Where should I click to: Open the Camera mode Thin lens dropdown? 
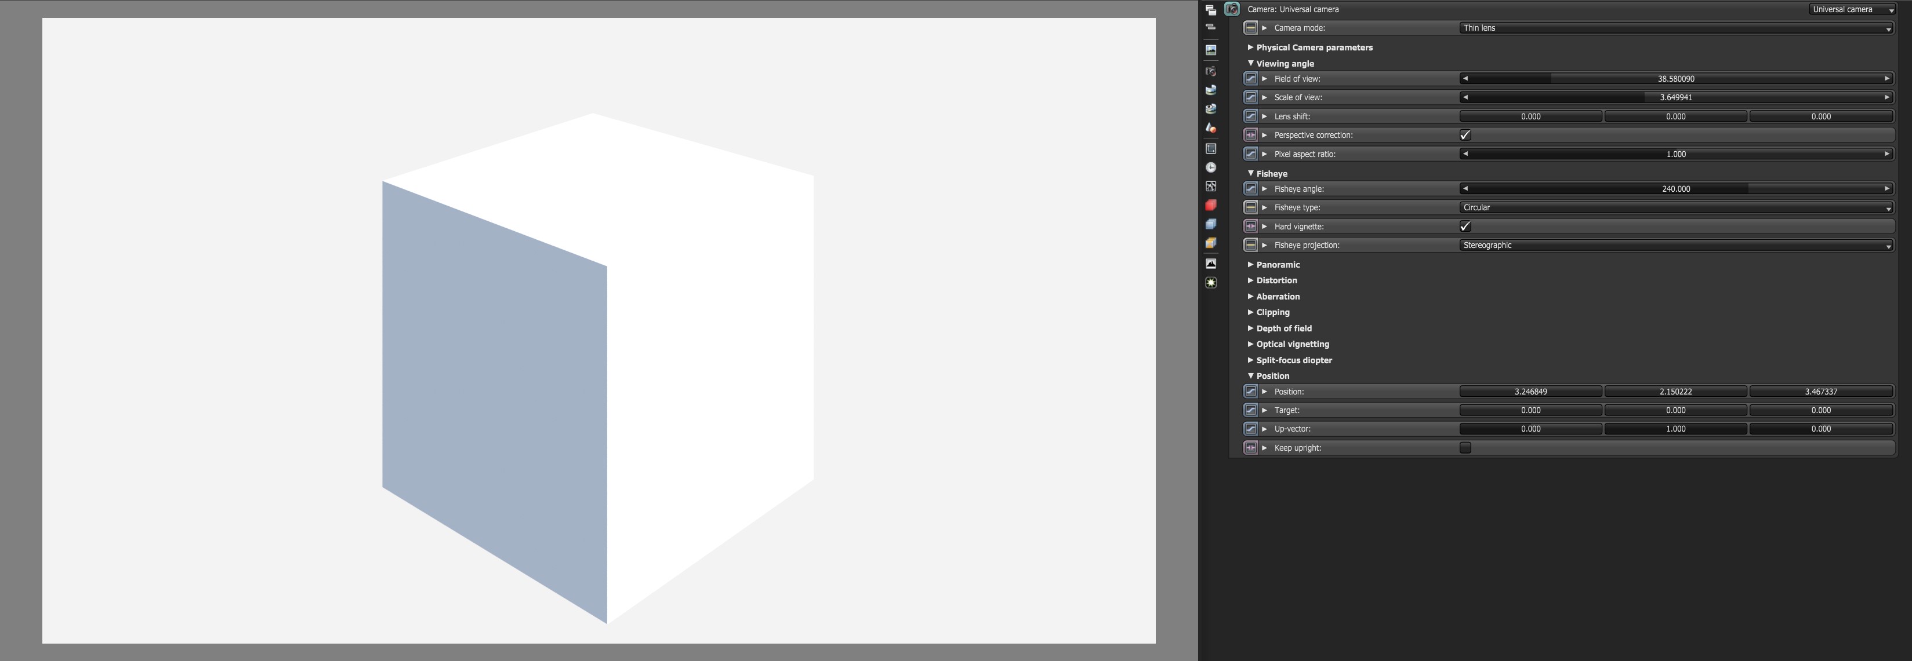point(1676,28)
